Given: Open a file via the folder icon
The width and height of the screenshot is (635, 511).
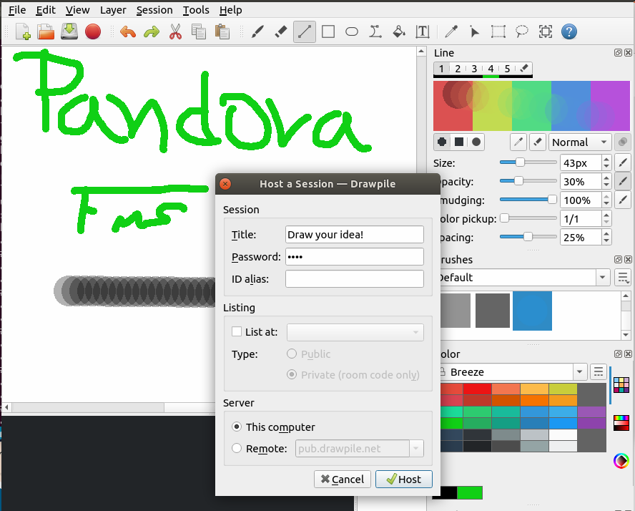Looking at the screenshot, I should click(x=46, y=31).
